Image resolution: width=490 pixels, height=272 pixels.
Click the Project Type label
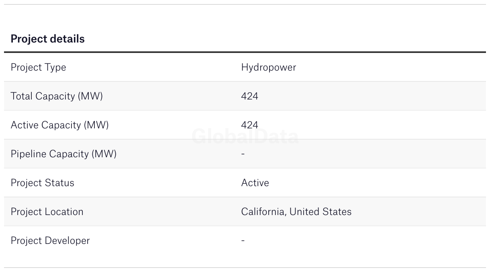38,67
